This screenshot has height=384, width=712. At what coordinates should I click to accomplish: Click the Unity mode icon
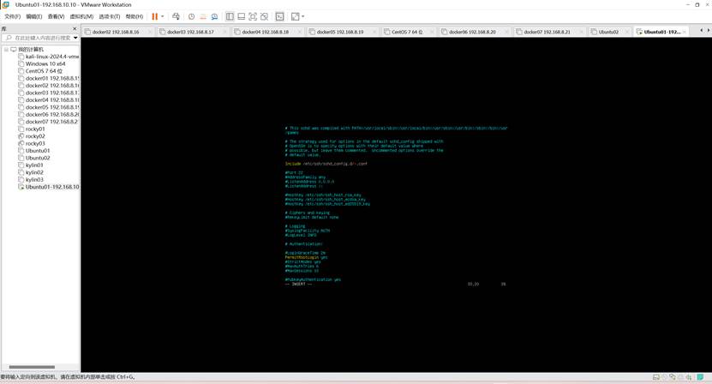click(264, 16)
